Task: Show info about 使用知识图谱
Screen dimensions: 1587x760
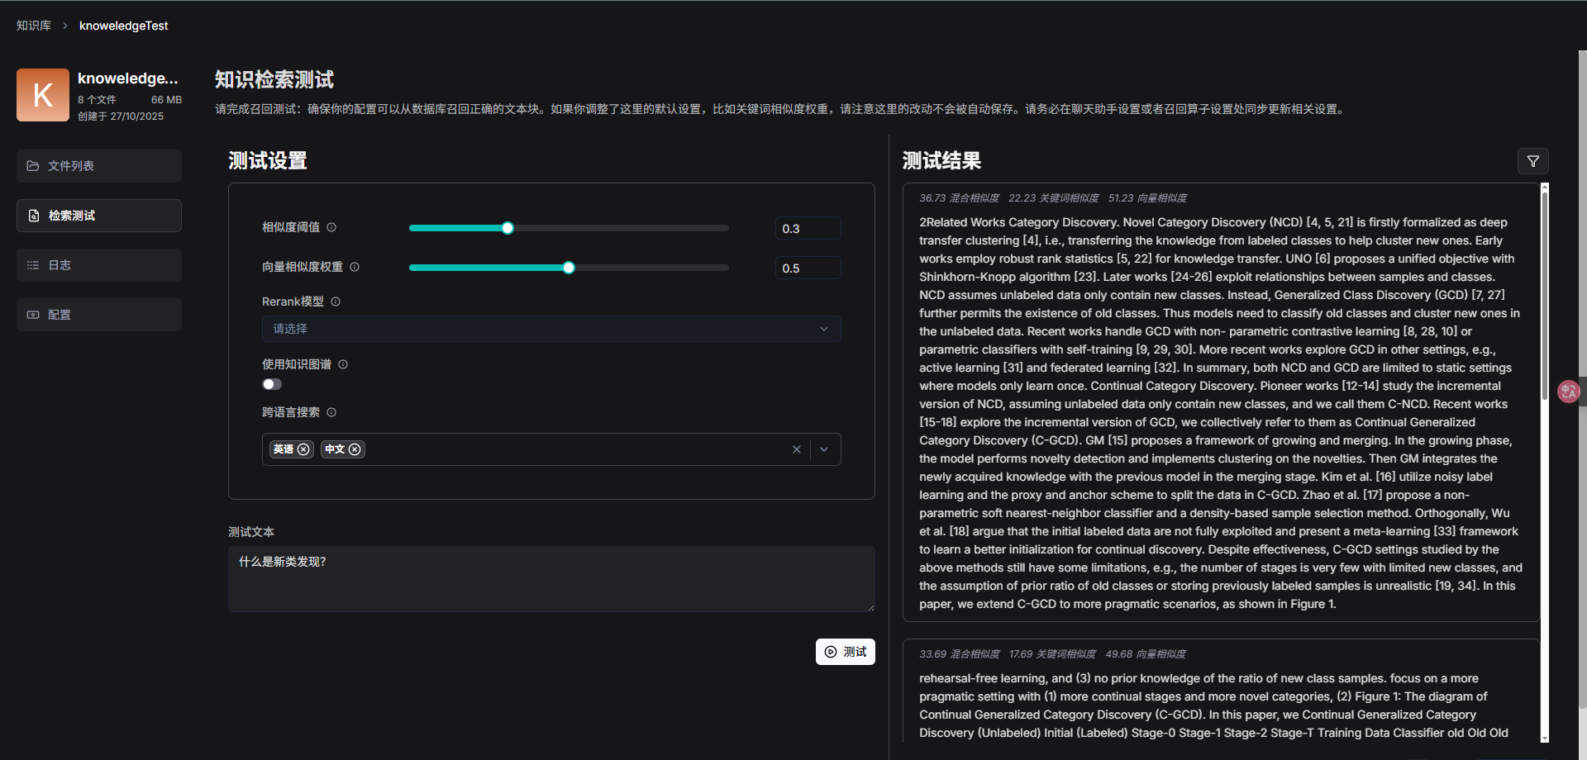Action: click(343, 364)
